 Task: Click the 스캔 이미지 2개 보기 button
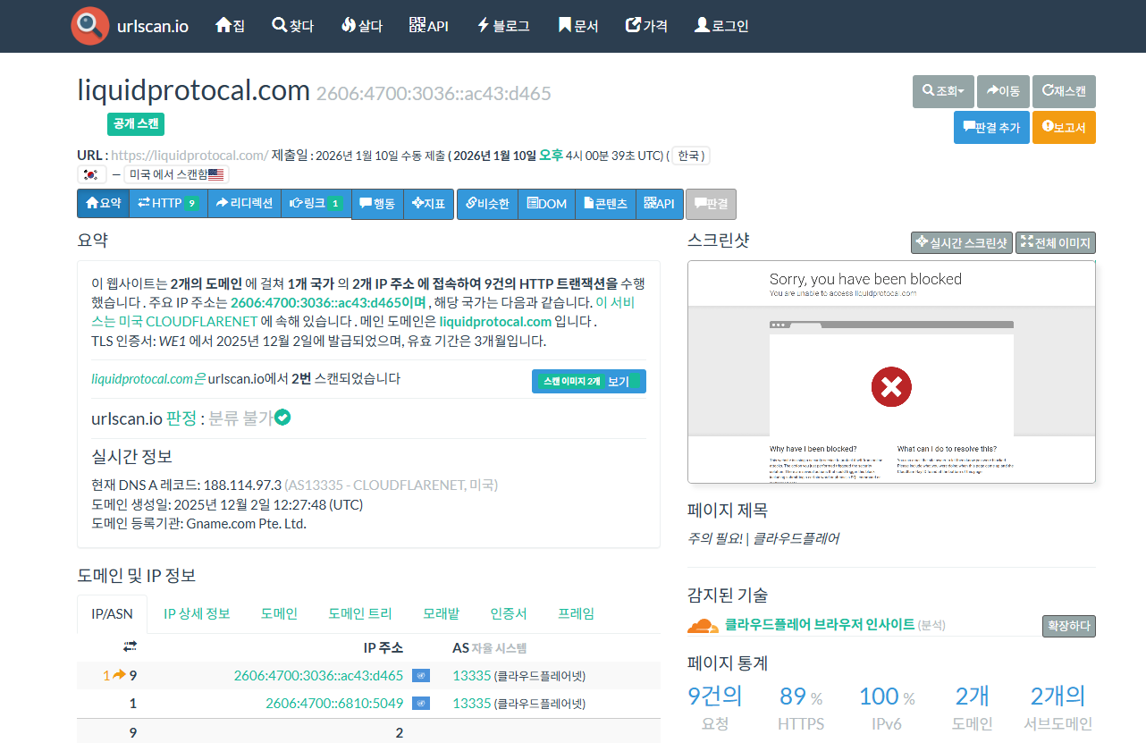point(588,382)
